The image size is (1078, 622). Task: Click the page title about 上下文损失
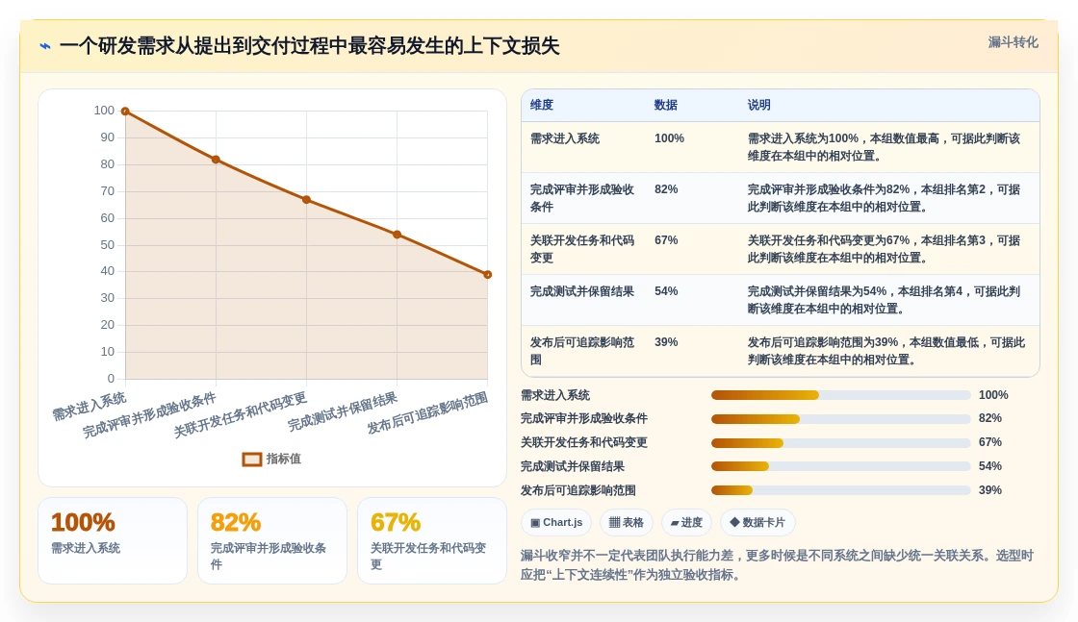(x=309, y=46)
